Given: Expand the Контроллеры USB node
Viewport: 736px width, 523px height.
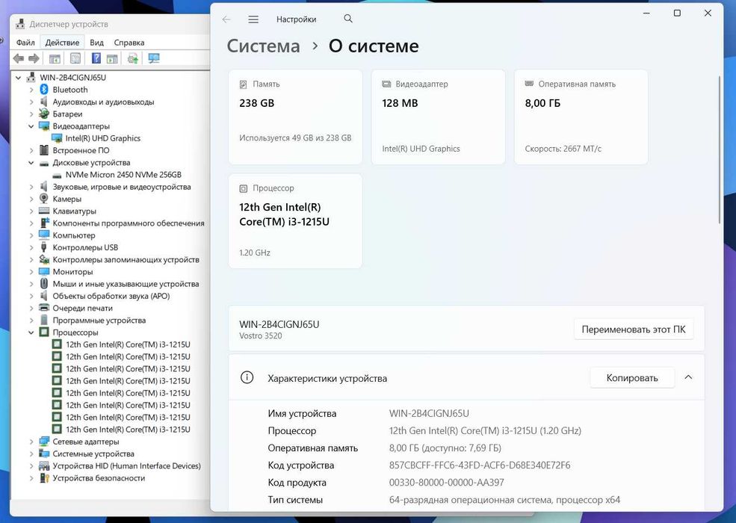Looking at the screenshot, I should click(x=31, y=247).
